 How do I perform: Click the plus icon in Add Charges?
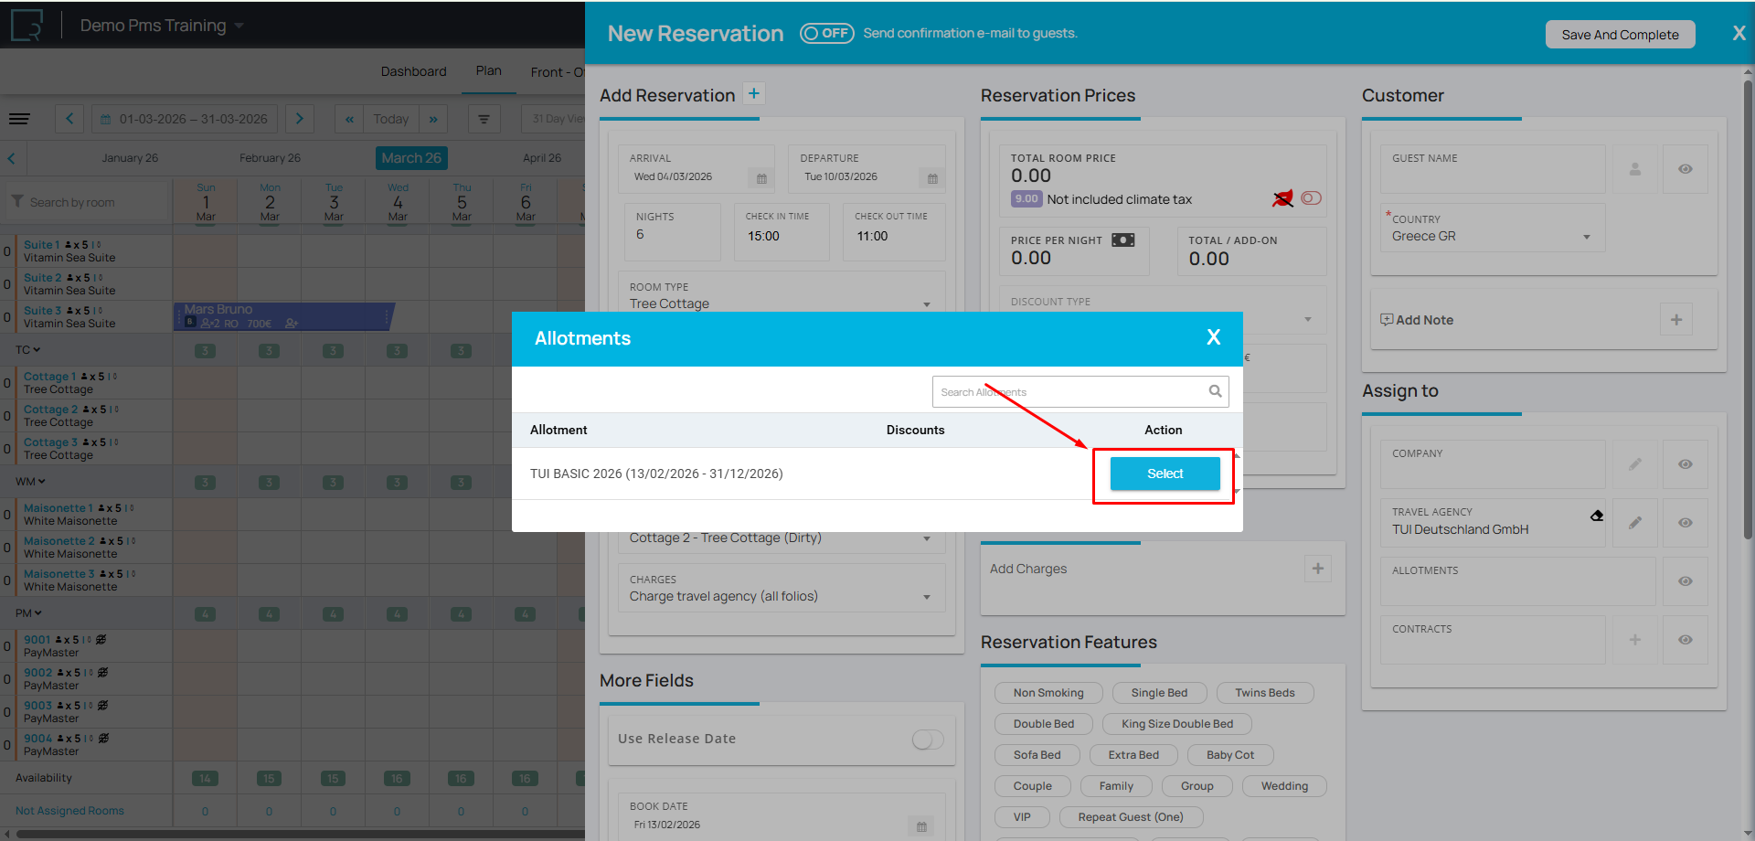(x=1317, y=569)
